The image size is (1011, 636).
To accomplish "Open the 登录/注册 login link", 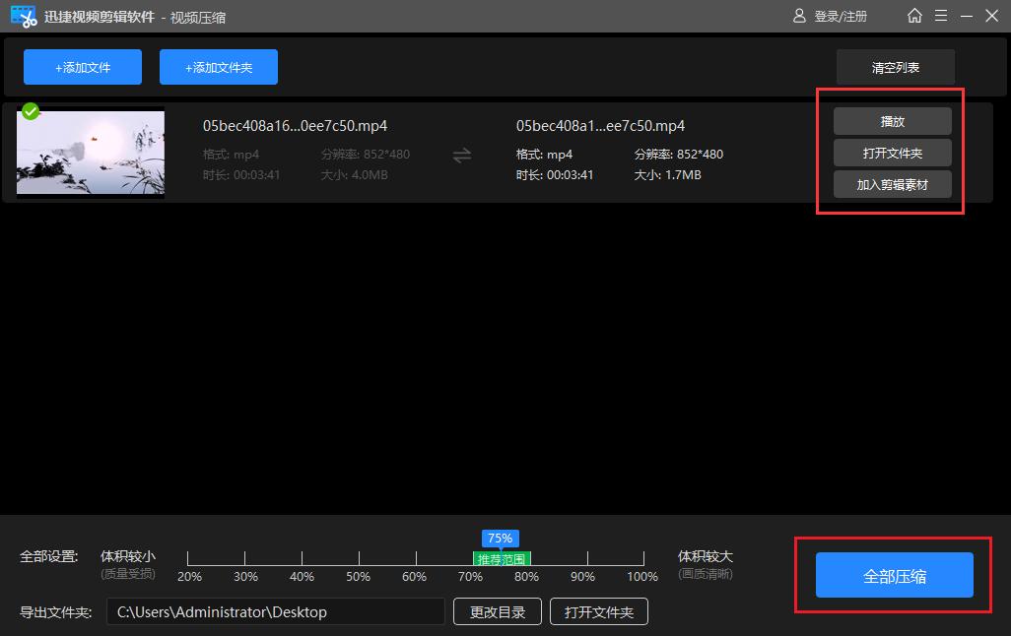I will [x=841, y=17].
